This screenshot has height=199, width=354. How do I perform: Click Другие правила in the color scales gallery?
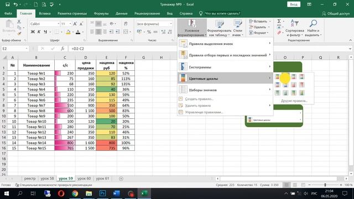294,101
